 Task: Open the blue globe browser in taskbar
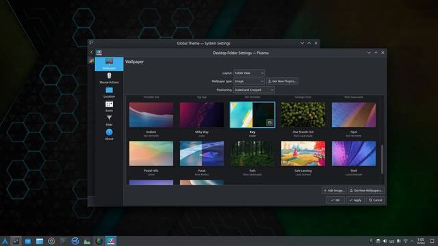click(75, 241)
